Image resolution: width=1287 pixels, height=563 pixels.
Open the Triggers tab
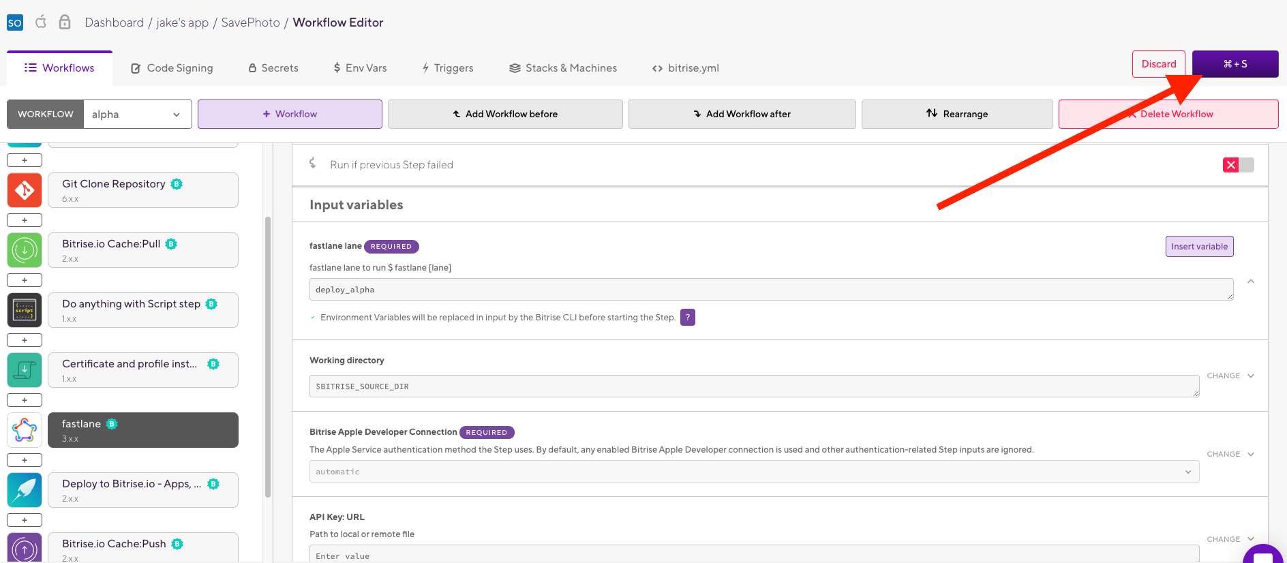point(447,68)
